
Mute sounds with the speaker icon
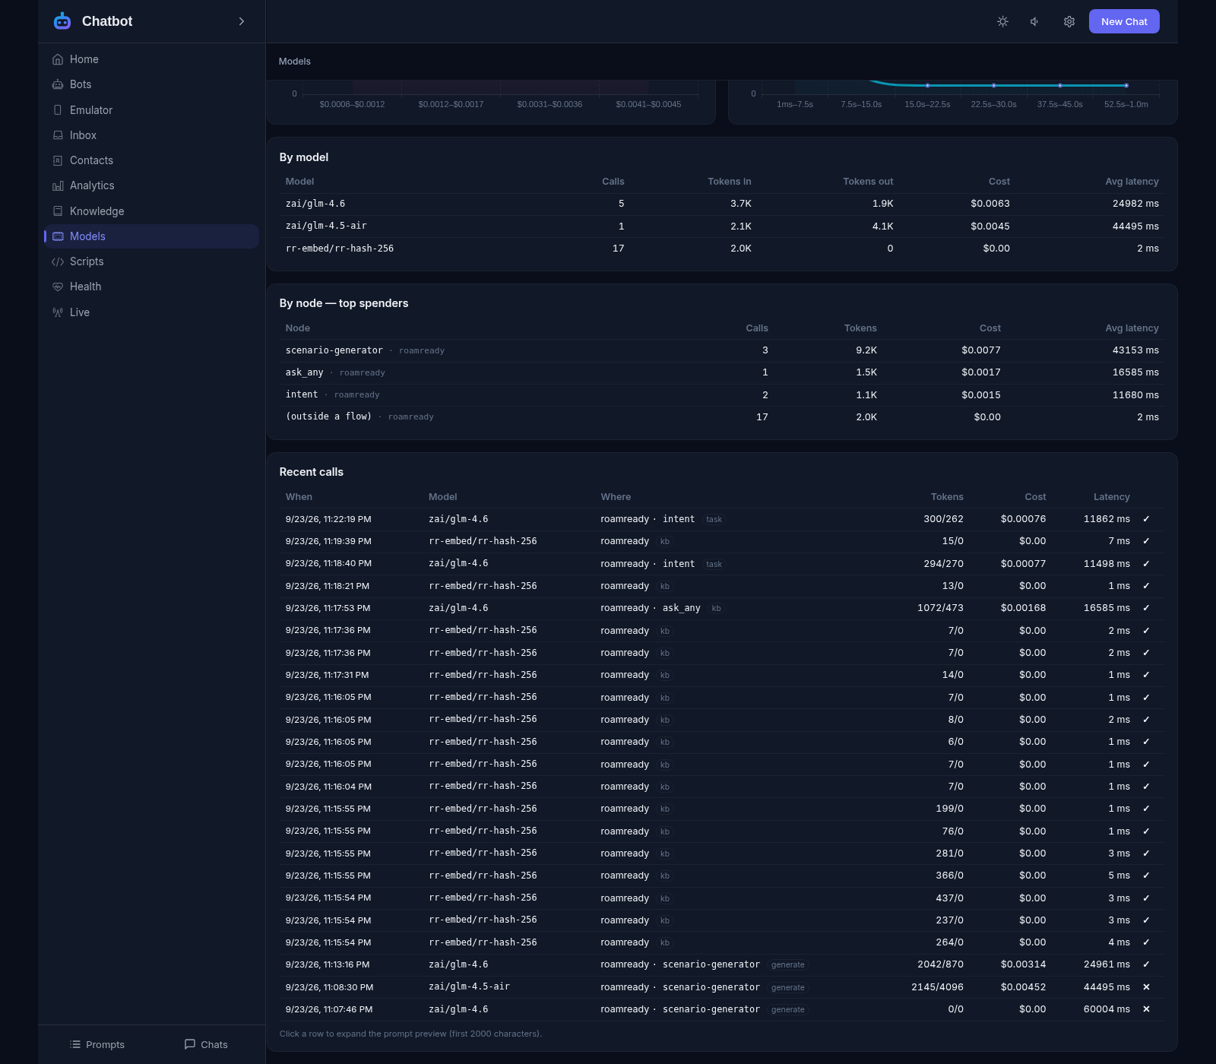click(1035, 21)
